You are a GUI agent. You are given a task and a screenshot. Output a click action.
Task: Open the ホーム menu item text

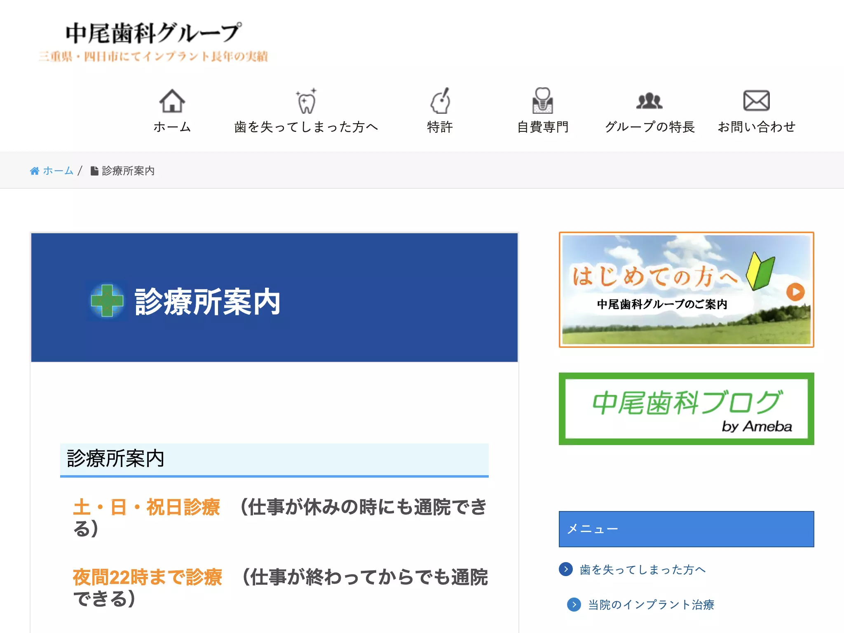(172, 127)
